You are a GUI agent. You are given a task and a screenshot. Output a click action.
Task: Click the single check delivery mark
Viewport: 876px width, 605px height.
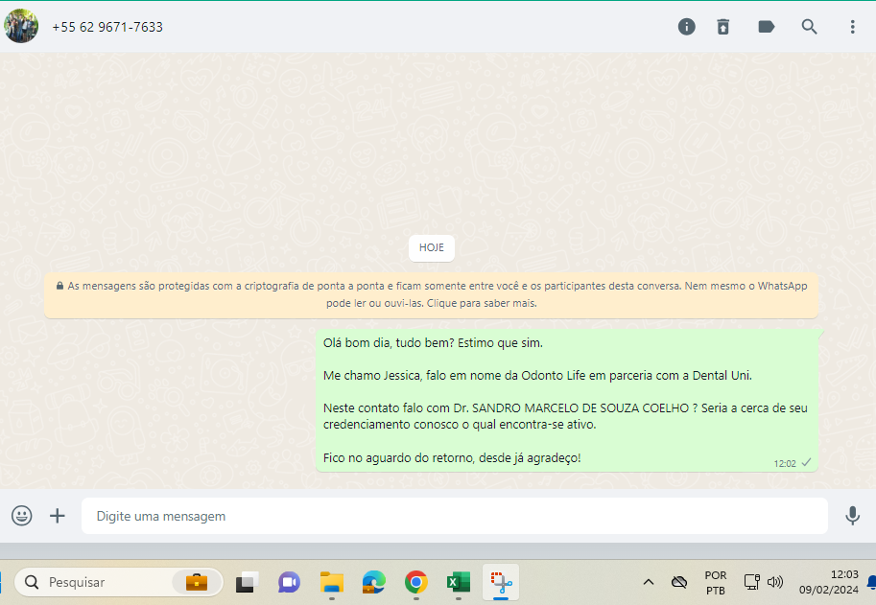pyautogui.click(x=806, y=463)
